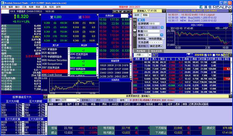Viewport: 233px width, 136px height.
Task: Close the 買入序 broker queue sub-panel
Action: coord(97,44)
